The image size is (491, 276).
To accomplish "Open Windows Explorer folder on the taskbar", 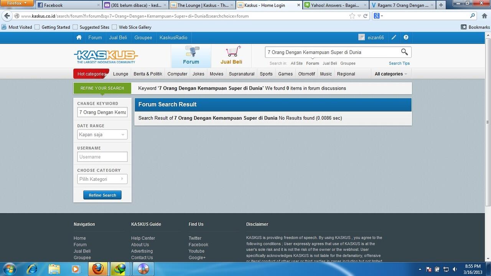I will pyautogui.click(x=54, y=269).
